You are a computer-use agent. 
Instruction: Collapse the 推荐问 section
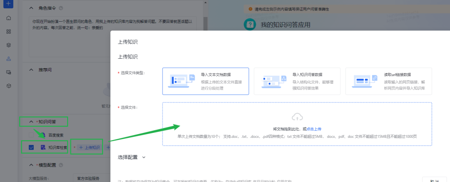(x=31, y=70)
